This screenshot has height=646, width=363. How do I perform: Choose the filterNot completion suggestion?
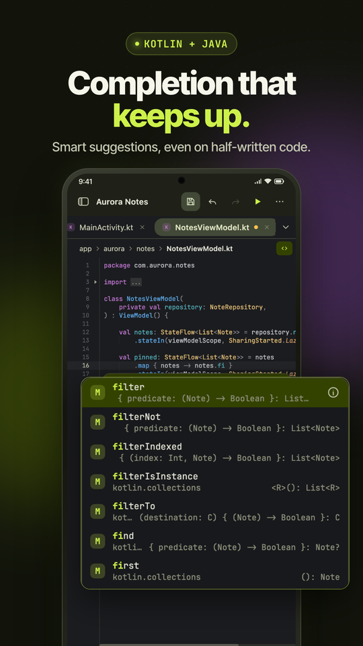click(215, 423)
